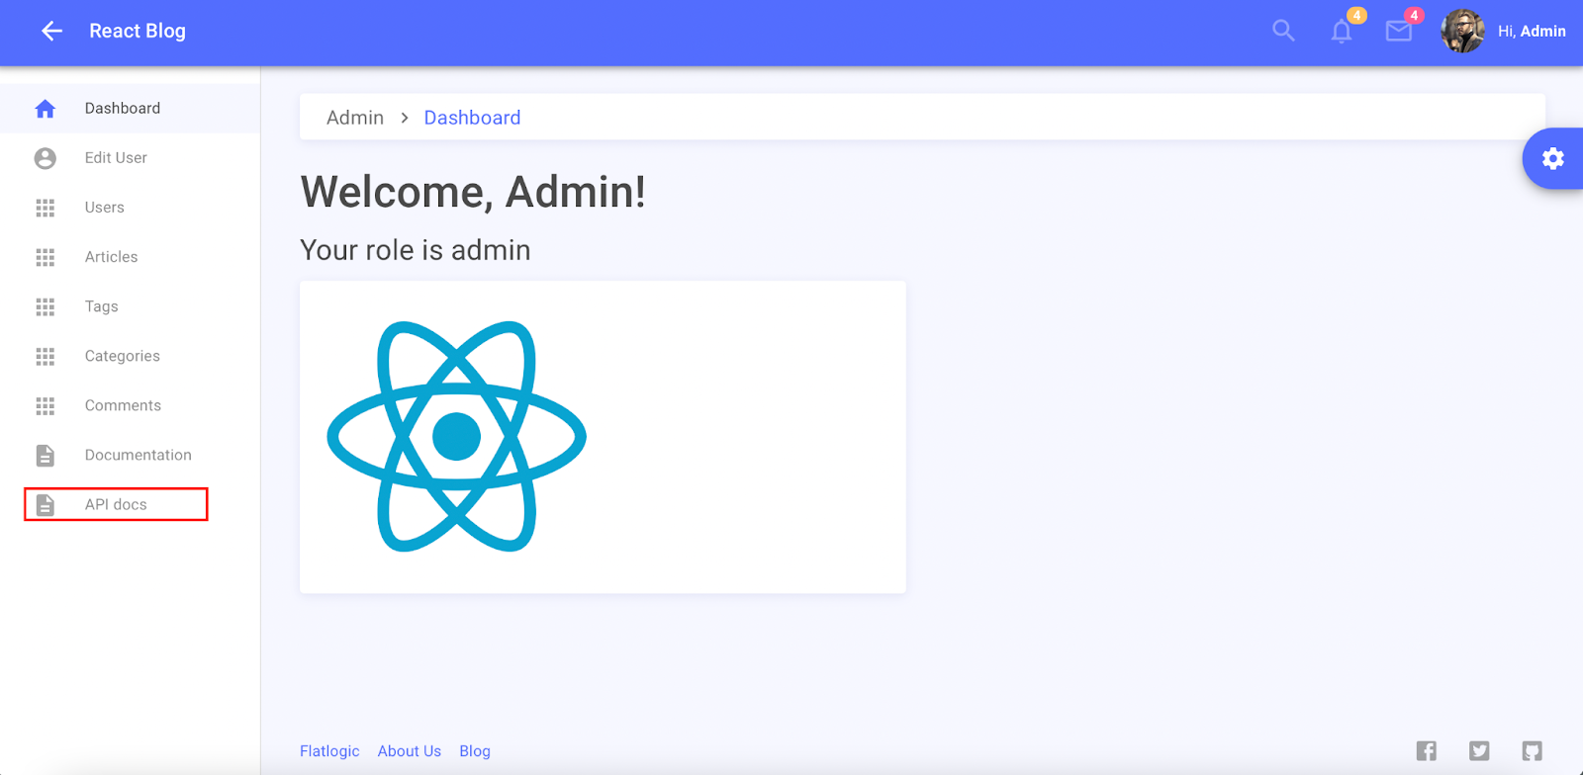Image resolution: width=1583 pixels, height=775 pixels.
Task: Open the search magnifier icon
Action: click(1283, 31)
